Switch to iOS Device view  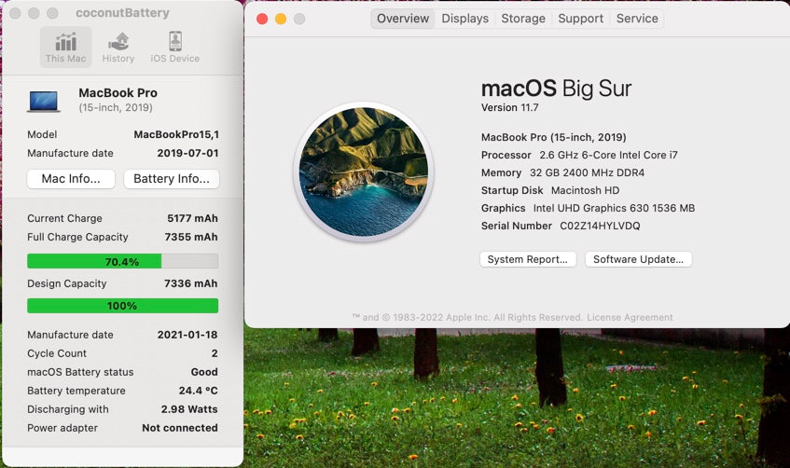[174, 48]
